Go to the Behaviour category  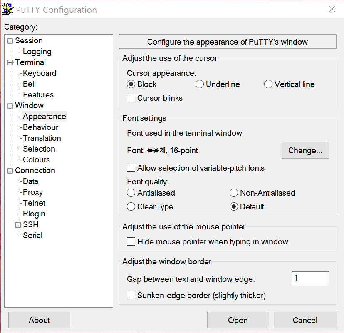coord(41,127)
